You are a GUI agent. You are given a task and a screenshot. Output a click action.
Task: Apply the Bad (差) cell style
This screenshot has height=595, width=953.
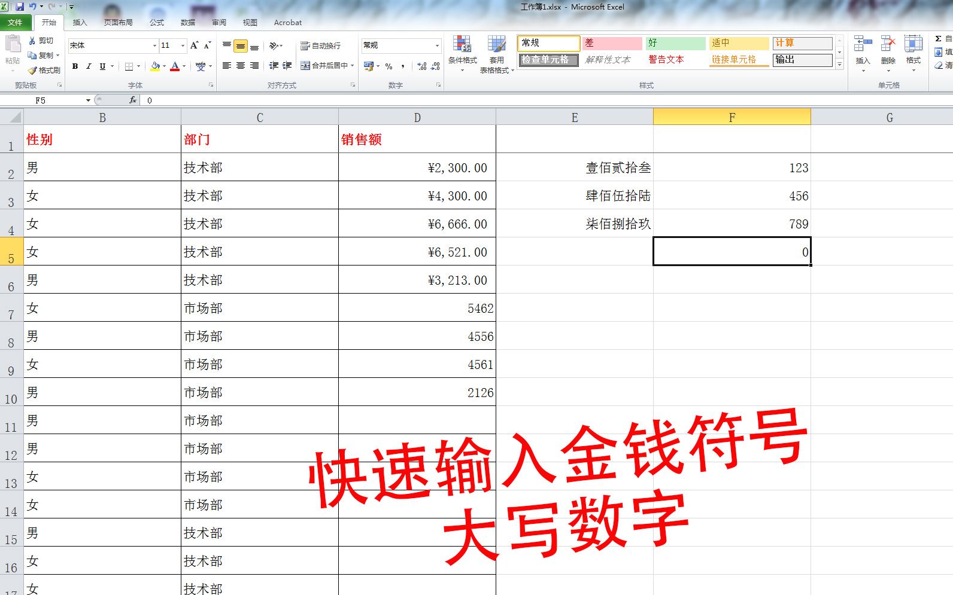click(x=612, y=43)
